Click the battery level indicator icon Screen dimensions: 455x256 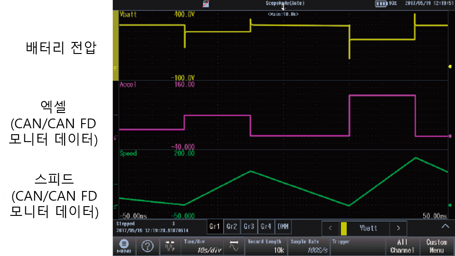(x=381, y=4)
